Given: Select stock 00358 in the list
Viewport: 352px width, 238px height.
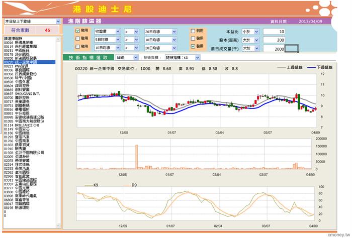Looking at the screenshot, I should click(29, 74).
